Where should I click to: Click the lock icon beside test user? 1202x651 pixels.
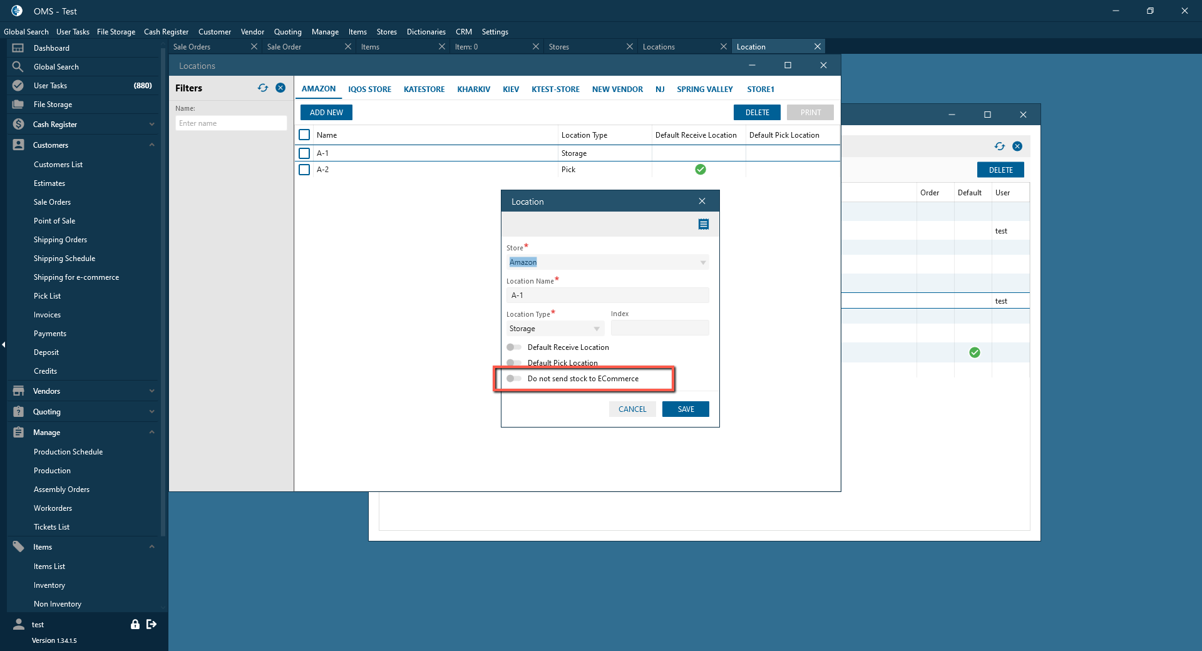(x=135, y=624)
